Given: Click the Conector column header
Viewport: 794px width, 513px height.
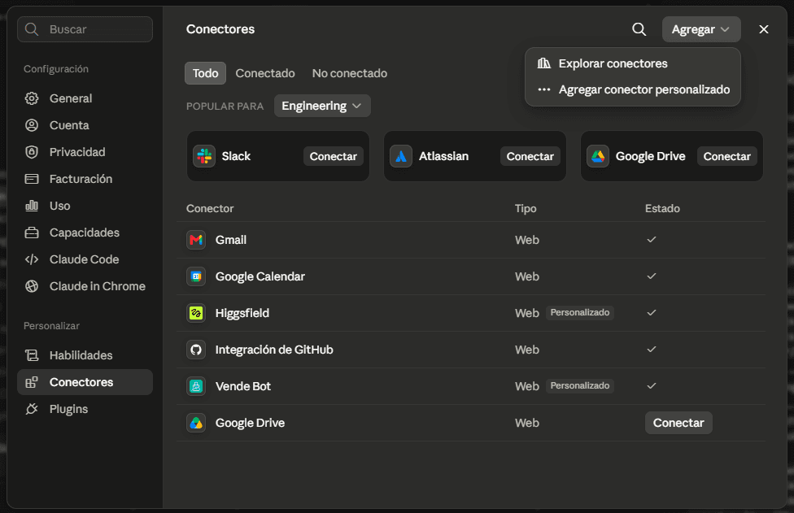Looking at the screenshot, I should (210, 208).
